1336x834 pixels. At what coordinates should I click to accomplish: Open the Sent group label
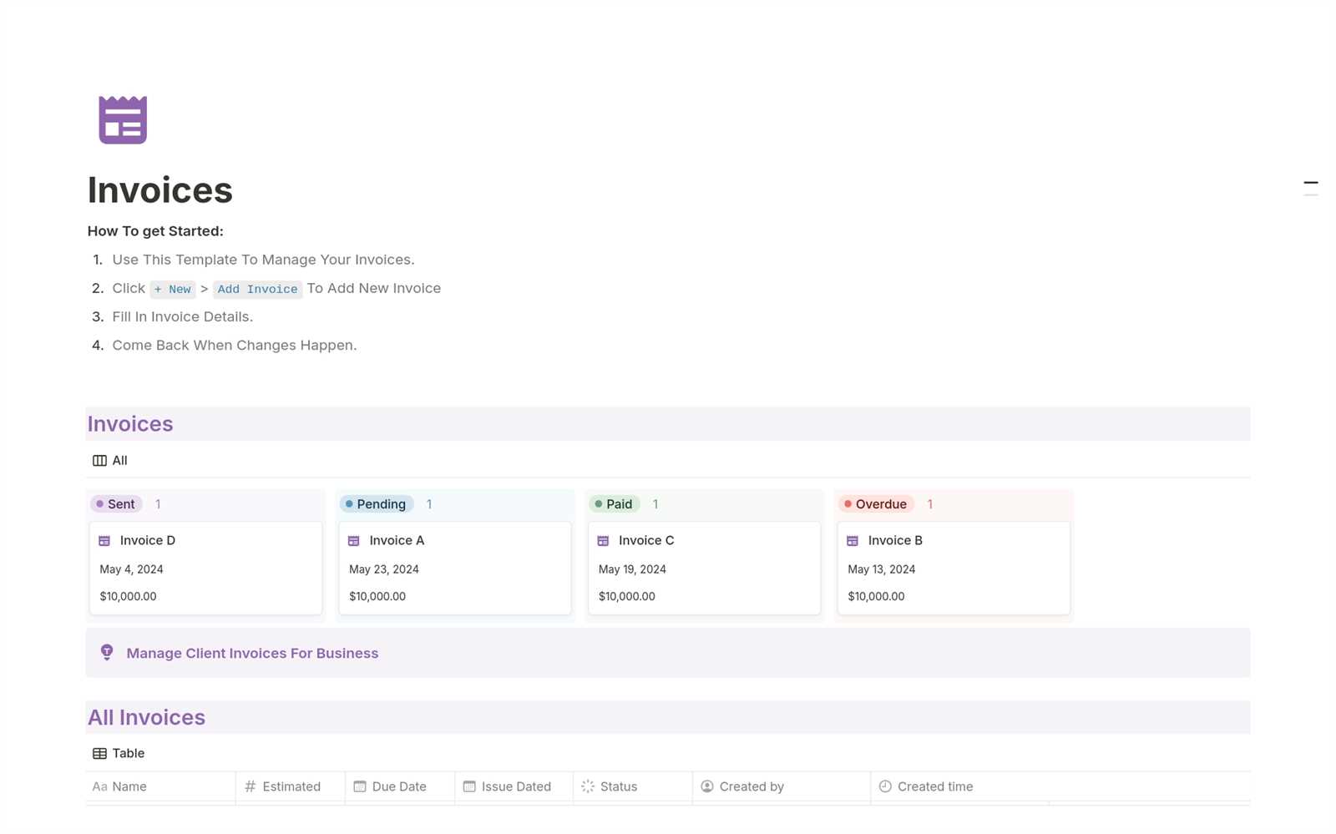[x=116, y=504]
